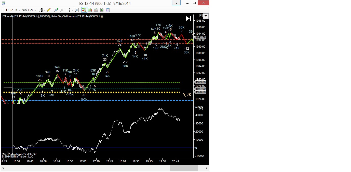Click the greyed zoom out magnifier icon

coord(62,10)
